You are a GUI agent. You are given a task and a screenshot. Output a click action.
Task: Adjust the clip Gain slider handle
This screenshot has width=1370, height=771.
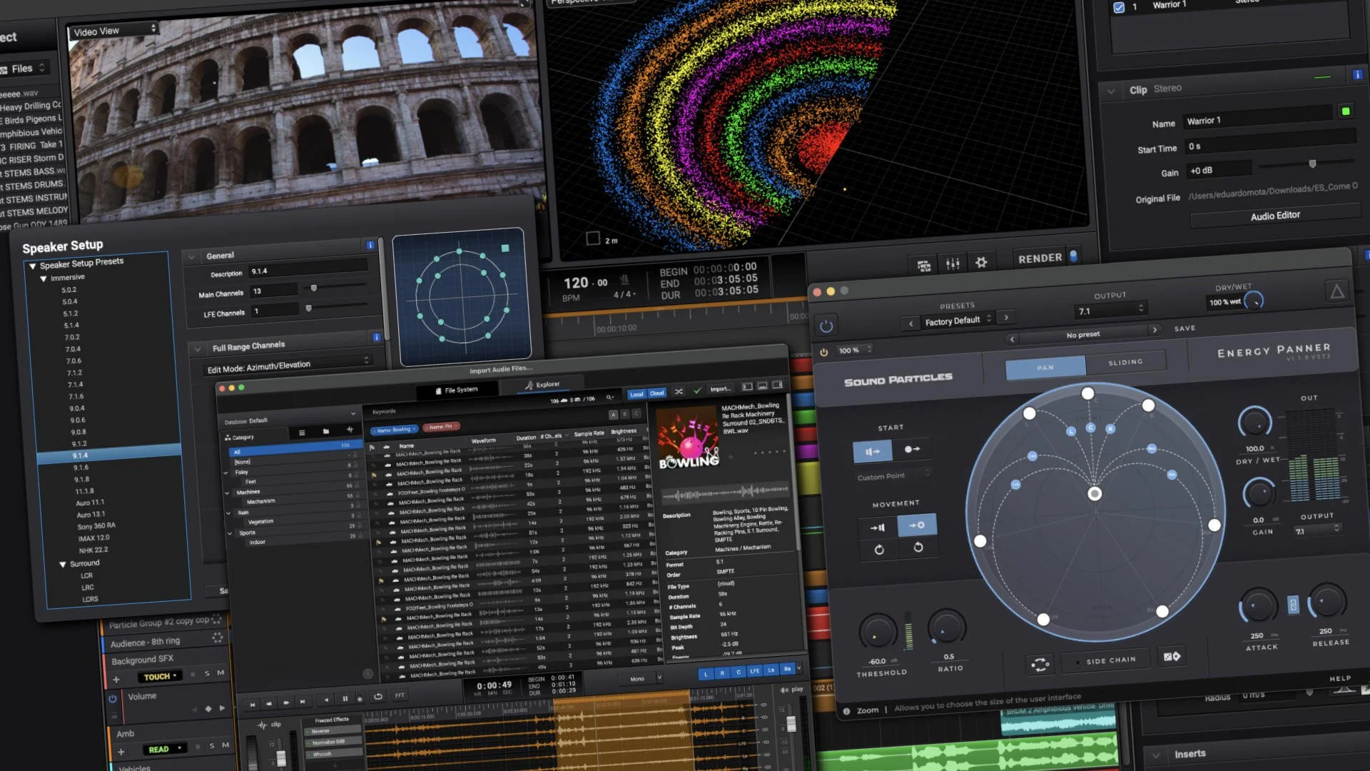[x=1312, y=164]
